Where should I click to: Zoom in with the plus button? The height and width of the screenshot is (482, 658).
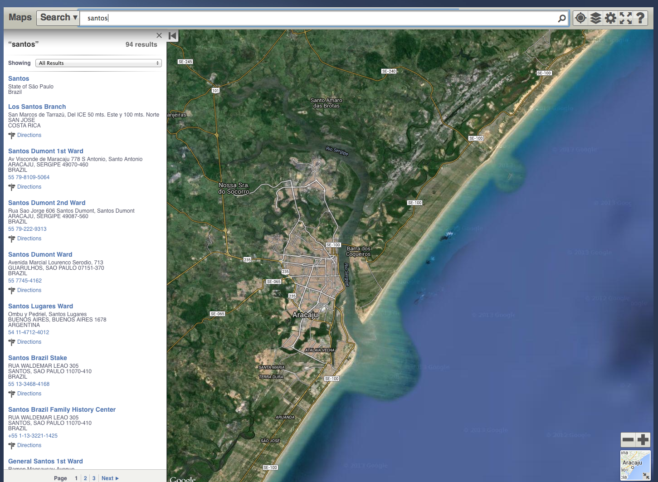point(643,439)
